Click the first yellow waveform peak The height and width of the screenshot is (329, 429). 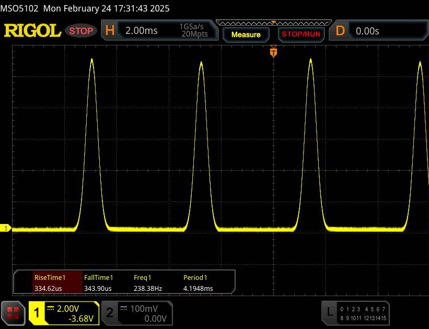(x=92, y=60)
